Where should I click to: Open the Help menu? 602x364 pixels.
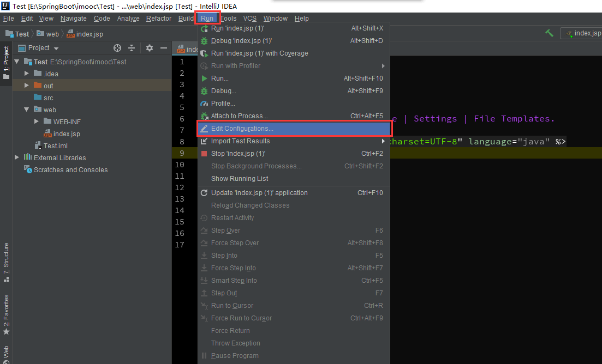pos(301,19)
